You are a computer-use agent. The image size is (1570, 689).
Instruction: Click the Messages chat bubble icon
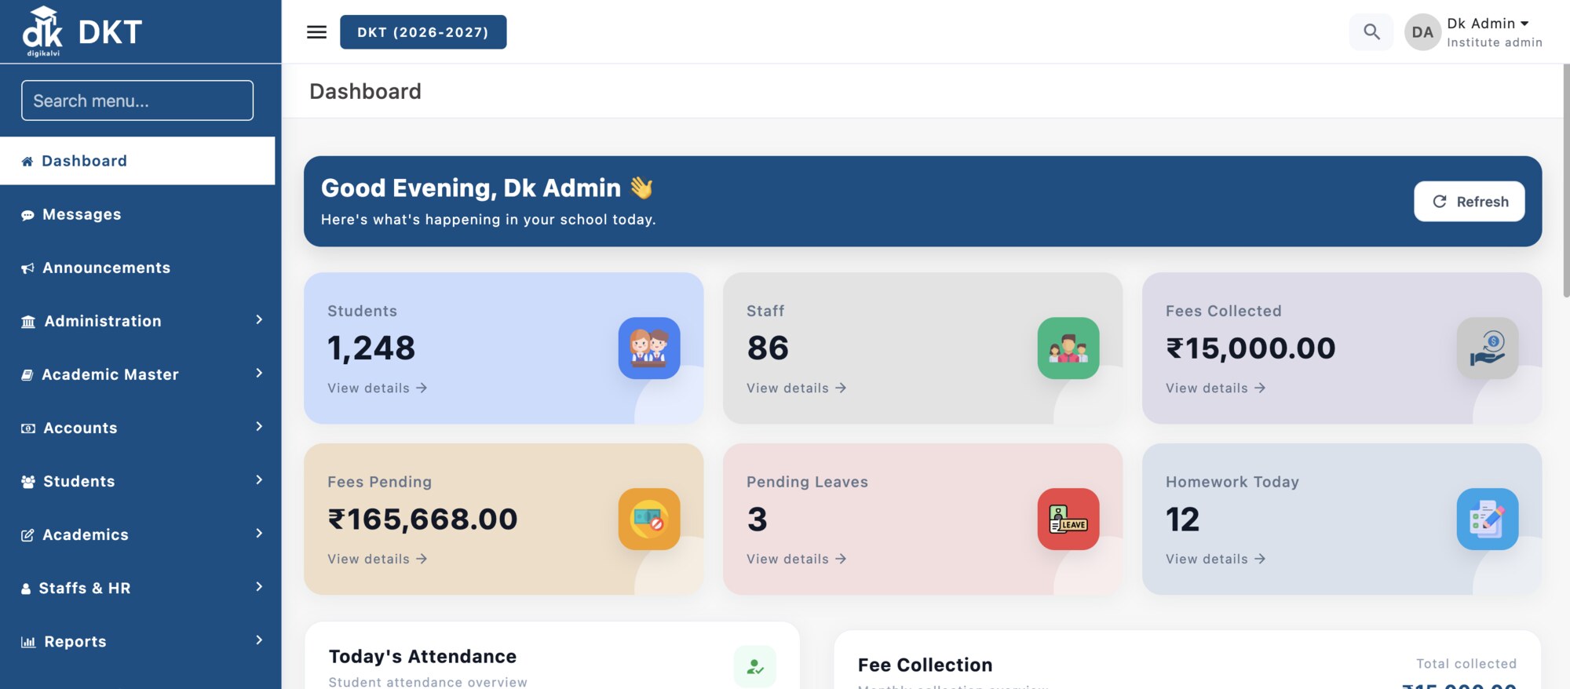pyautogui.click(x=27, y=215)
